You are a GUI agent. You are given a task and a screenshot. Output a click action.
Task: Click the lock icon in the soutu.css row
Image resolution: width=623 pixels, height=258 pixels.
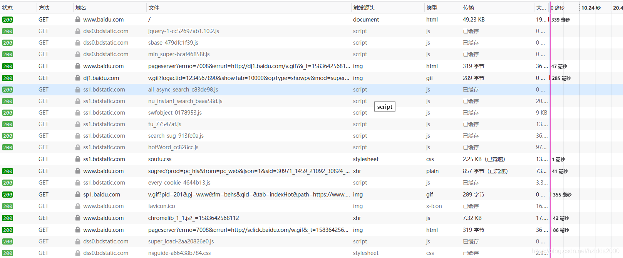pos(78,159)
